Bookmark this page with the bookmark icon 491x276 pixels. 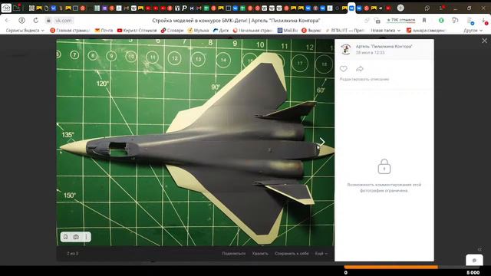click(x=424, y=21)
